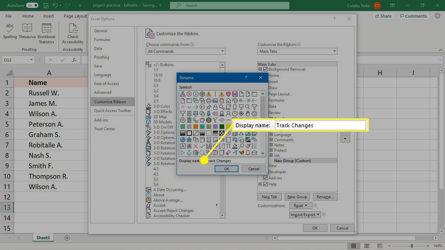Pick the sad face symbol
This screenshot has width=445, height=250.
pyautogui.click(x=183, y=120)
